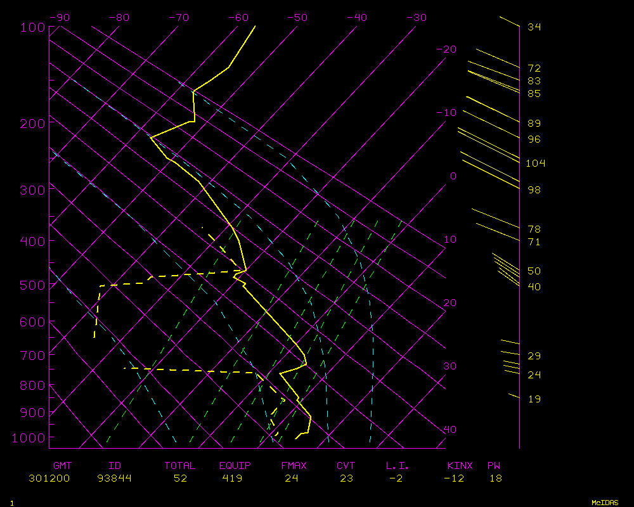This screenshot has width=634, height=507.
Task: Click the McIDAS label in the corner
Action: point(605,502)
